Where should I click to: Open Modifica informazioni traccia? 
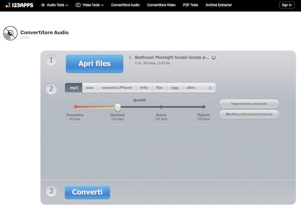pyautogui.click(x=249, y=114)
